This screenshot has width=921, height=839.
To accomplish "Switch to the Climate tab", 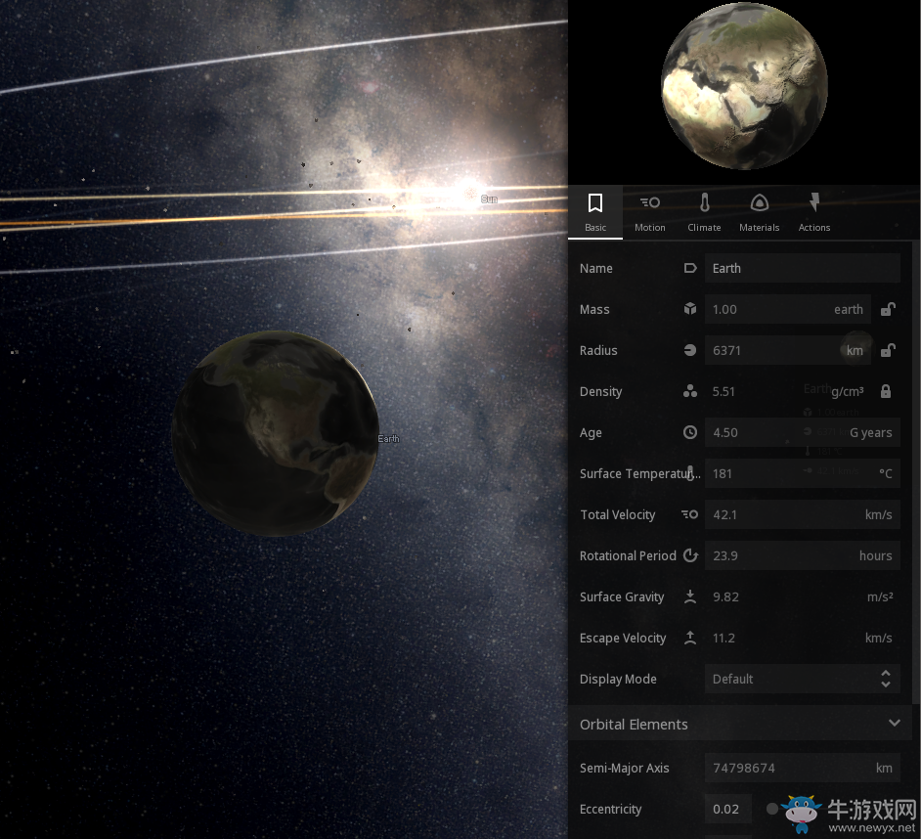I will click(x=704, y=212).
